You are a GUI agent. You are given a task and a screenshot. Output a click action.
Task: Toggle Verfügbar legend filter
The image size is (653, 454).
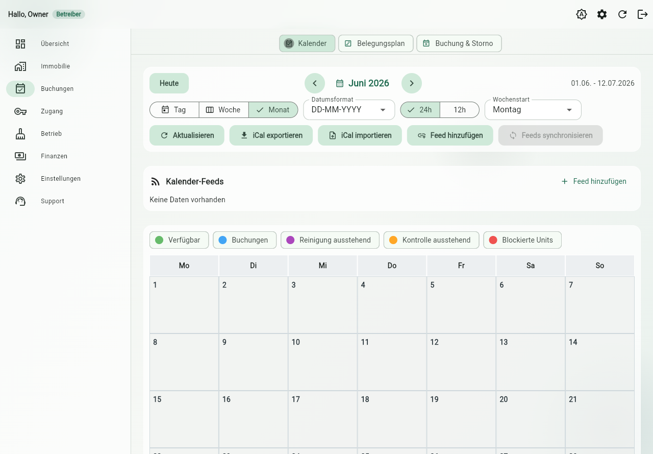click(x=179, y=240)
